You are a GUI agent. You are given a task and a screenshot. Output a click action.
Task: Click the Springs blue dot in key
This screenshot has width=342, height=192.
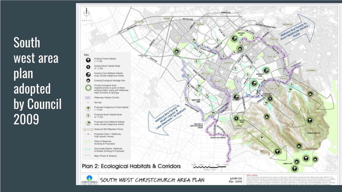tap(88, 102)
